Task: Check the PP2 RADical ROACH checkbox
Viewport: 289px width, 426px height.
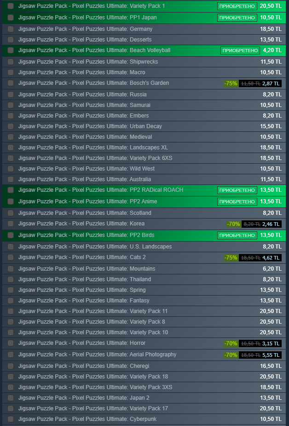Action: click(11, 190)
